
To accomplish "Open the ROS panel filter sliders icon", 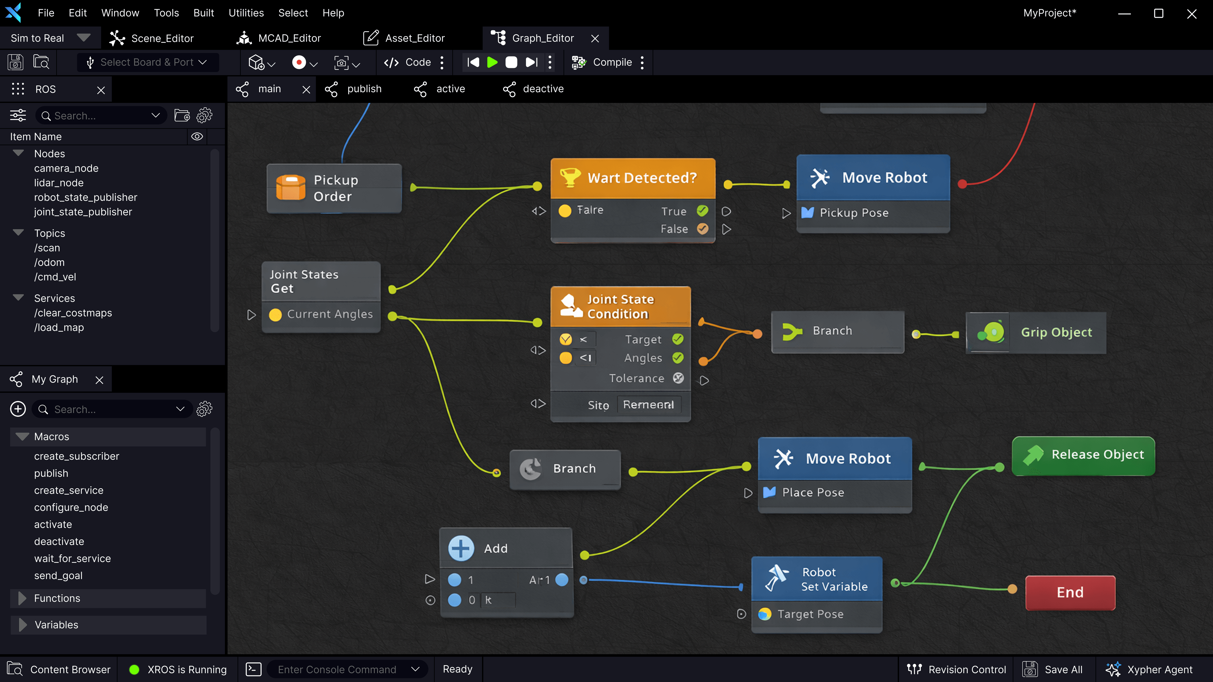I will pyautogui.click(x=18, y=116).
